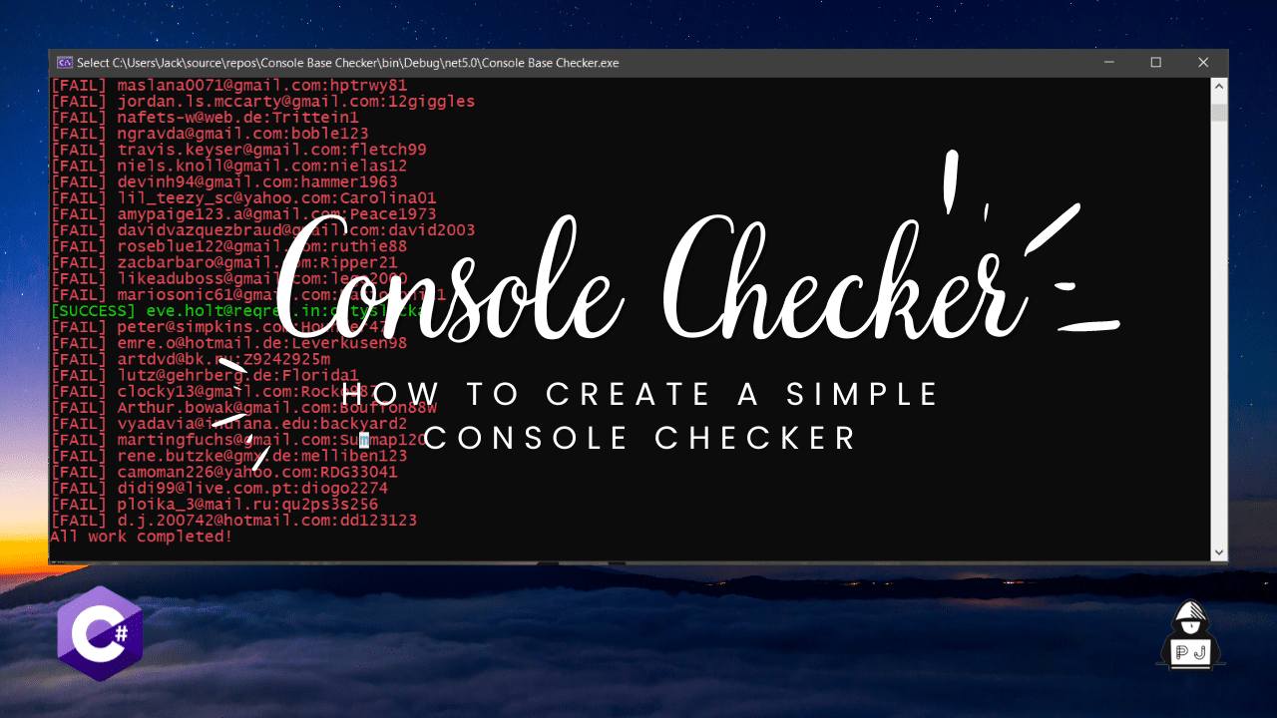Click the vertical scrollbar thumb
The height and width of the screenshot is (718, 1277).
[1219, 111]
